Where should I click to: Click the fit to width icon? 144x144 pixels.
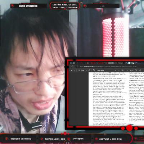(x=122, y=70)
